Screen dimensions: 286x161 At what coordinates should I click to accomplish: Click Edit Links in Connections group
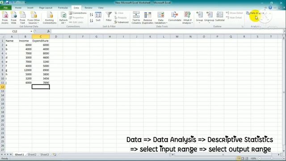coord(76,22)
